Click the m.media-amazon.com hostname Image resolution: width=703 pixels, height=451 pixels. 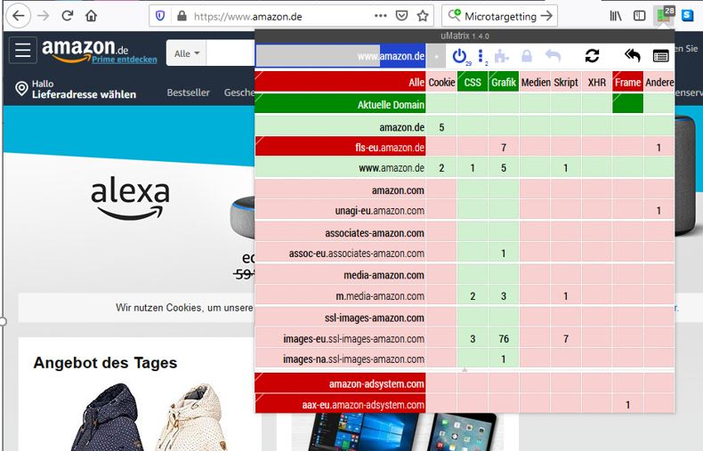coord(380,296)
